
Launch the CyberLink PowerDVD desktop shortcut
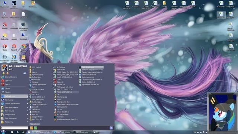pos(14,59)
